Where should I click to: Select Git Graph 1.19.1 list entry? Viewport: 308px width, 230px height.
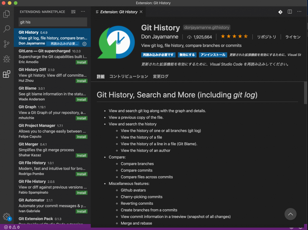(x=52, y=112)
